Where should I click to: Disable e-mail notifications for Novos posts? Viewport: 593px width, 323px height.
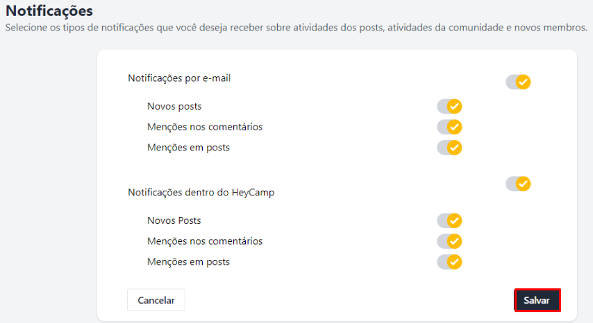tap(449, 107)
